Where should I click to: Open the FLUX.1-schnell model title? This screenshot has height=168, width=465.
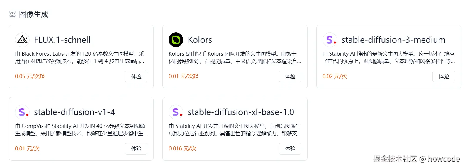62,40
